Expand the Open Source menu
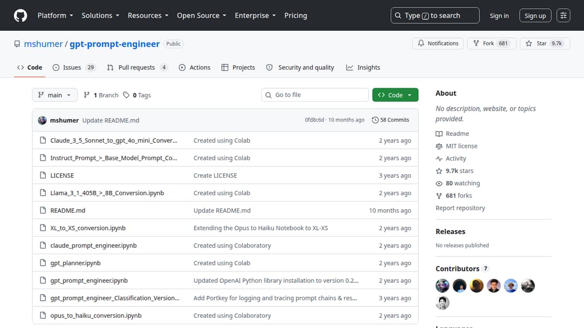The height and width of the screenshot is (328, 584). (x=201, y=16)
